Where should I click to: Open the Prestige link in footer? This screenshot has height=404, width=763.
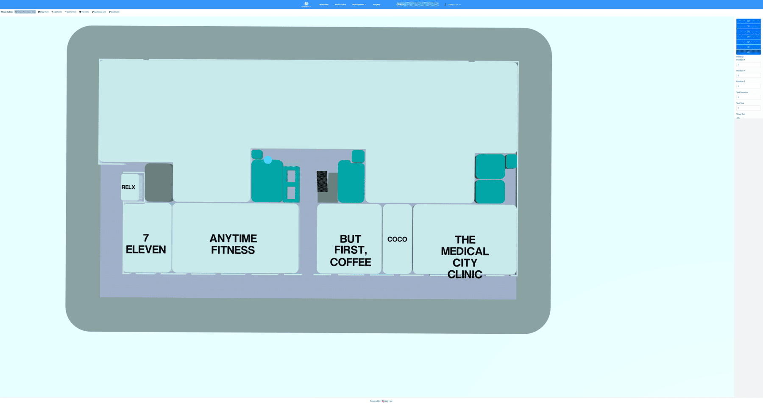[x=387, y=401]
